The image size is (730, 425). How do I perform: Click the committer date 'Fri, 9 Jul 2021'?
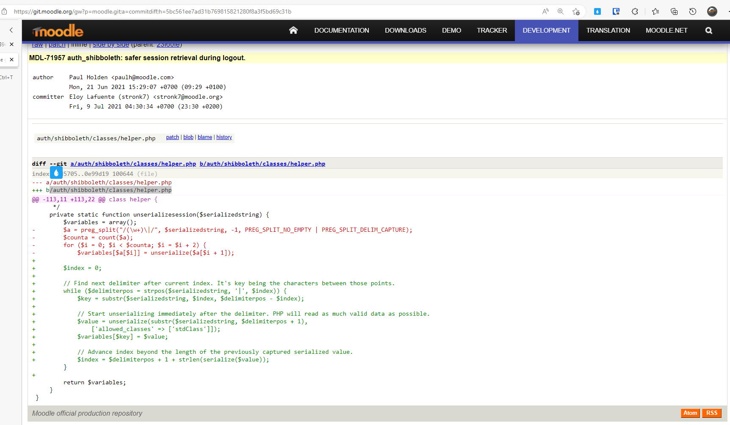pos(146,107)
